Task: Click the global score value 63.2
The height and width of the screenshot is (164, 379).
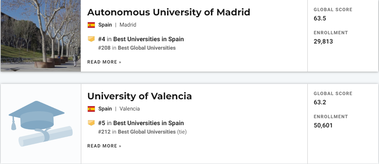Action: [320, 102]
